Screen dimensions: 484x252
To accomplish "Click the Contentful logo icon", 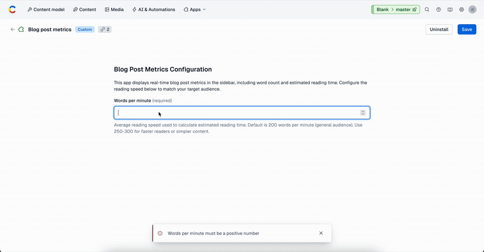I will click(12, 9).
